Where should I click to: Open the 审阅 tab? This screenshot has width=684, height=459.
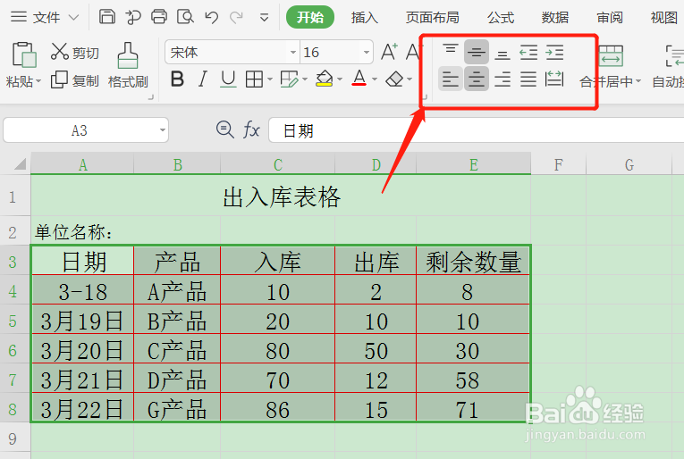[x=610, y=18]
